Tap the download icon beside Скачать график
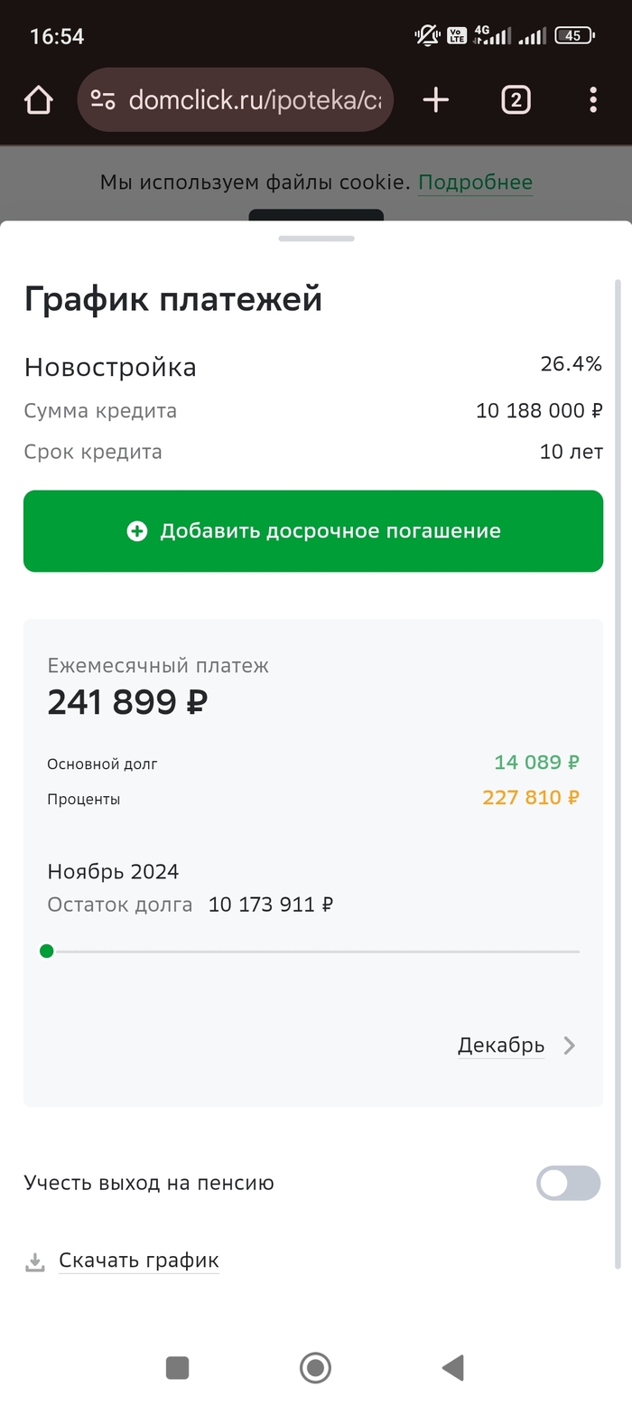The image size is (632, 1406). [x=35, y=1262]
